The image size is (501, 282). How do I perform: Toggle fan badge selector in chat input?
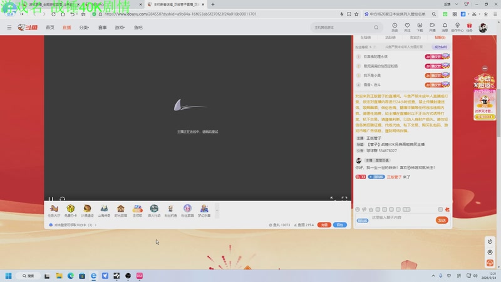(363, 221)
